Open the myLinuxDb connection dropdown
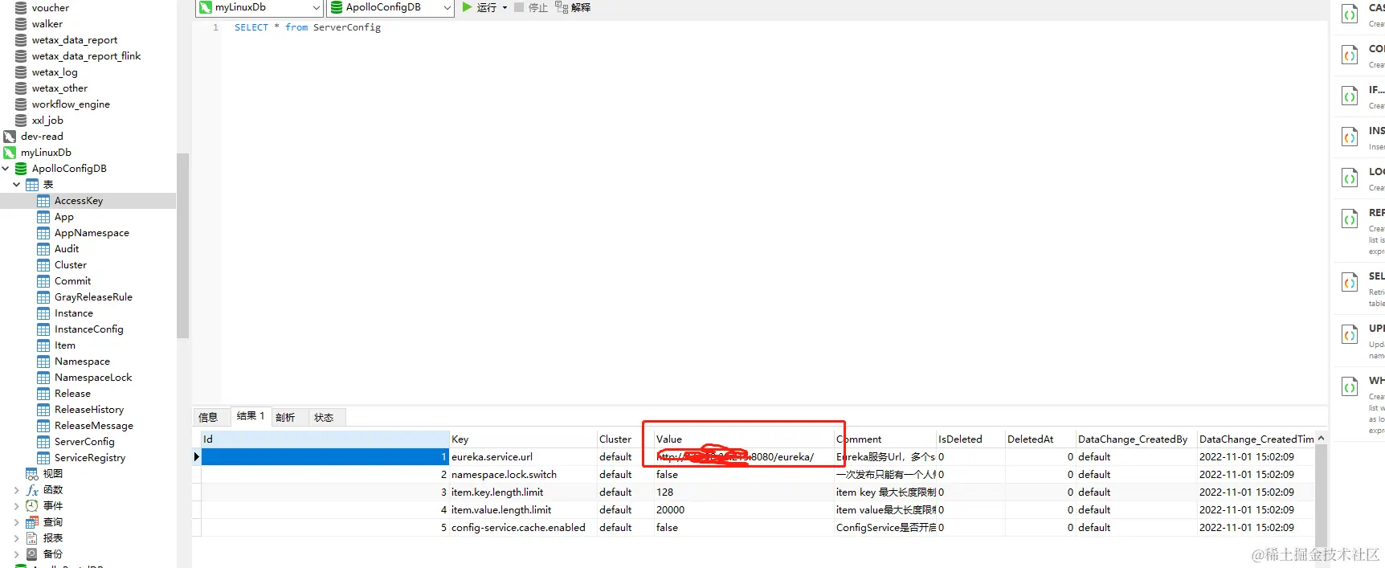 pos(316,7)
